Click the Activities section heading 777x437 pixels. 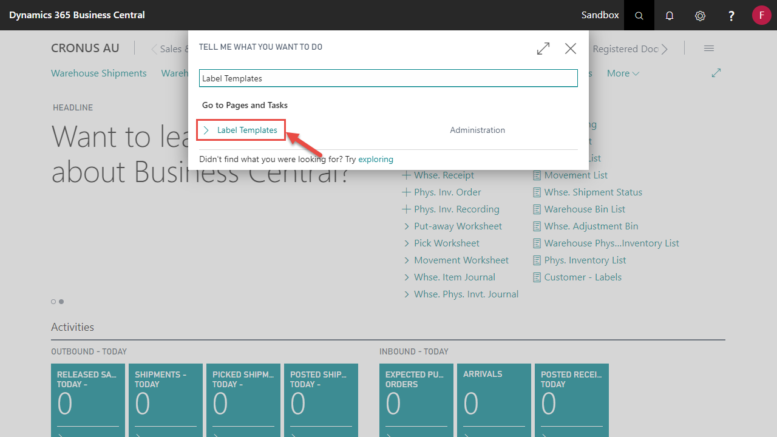click(x=73, y=327)
